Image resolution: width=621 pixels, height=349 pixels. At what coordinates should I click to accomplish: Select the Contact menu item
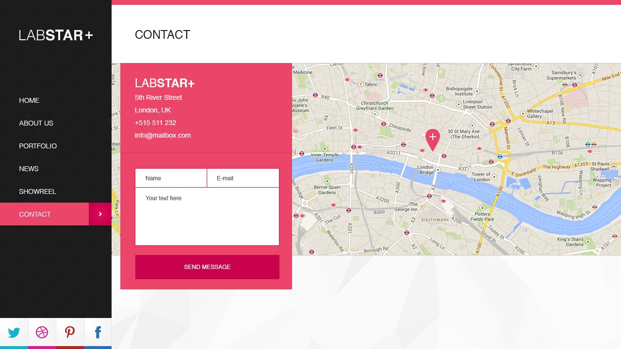click(44, 214)
